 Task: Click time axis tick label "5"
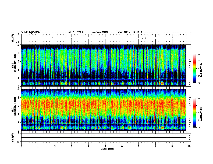[105, 146]
